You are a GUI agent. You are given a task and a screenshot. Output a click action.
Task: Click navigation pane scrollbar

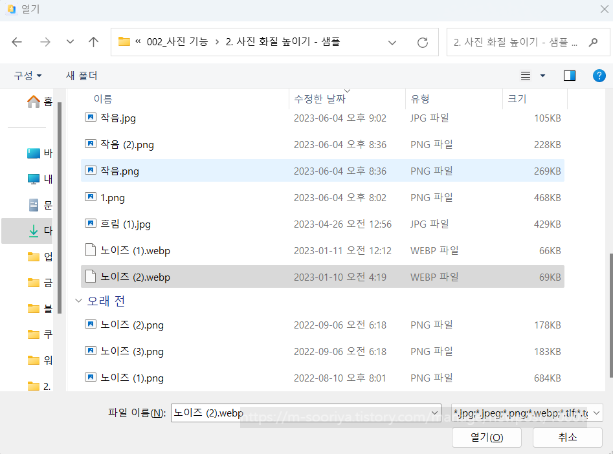60,208
